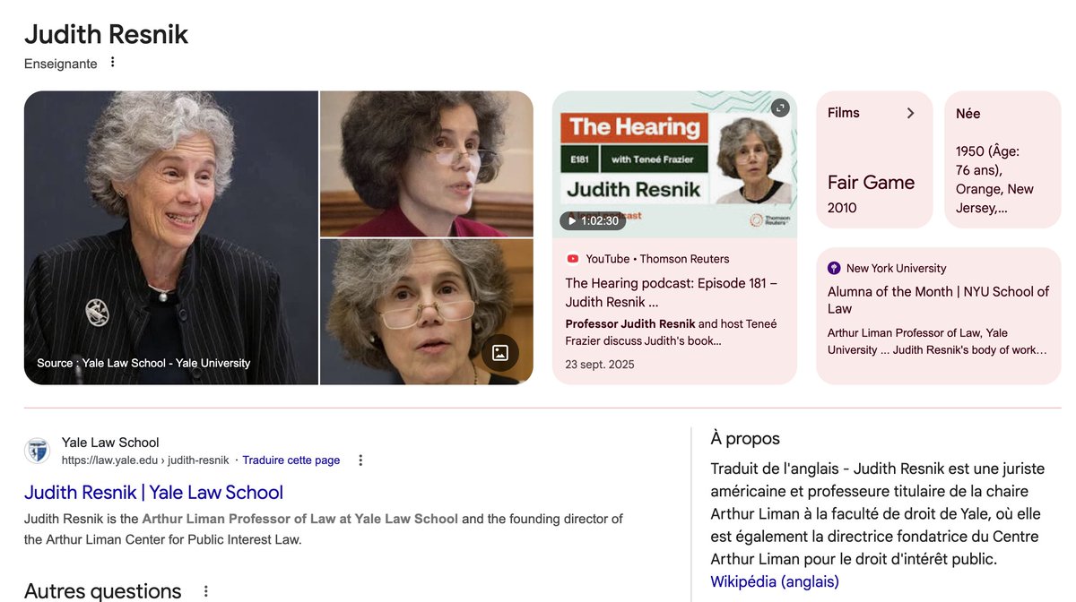Open the three-dot menu beside Autres questions

(x=205, y=591)
